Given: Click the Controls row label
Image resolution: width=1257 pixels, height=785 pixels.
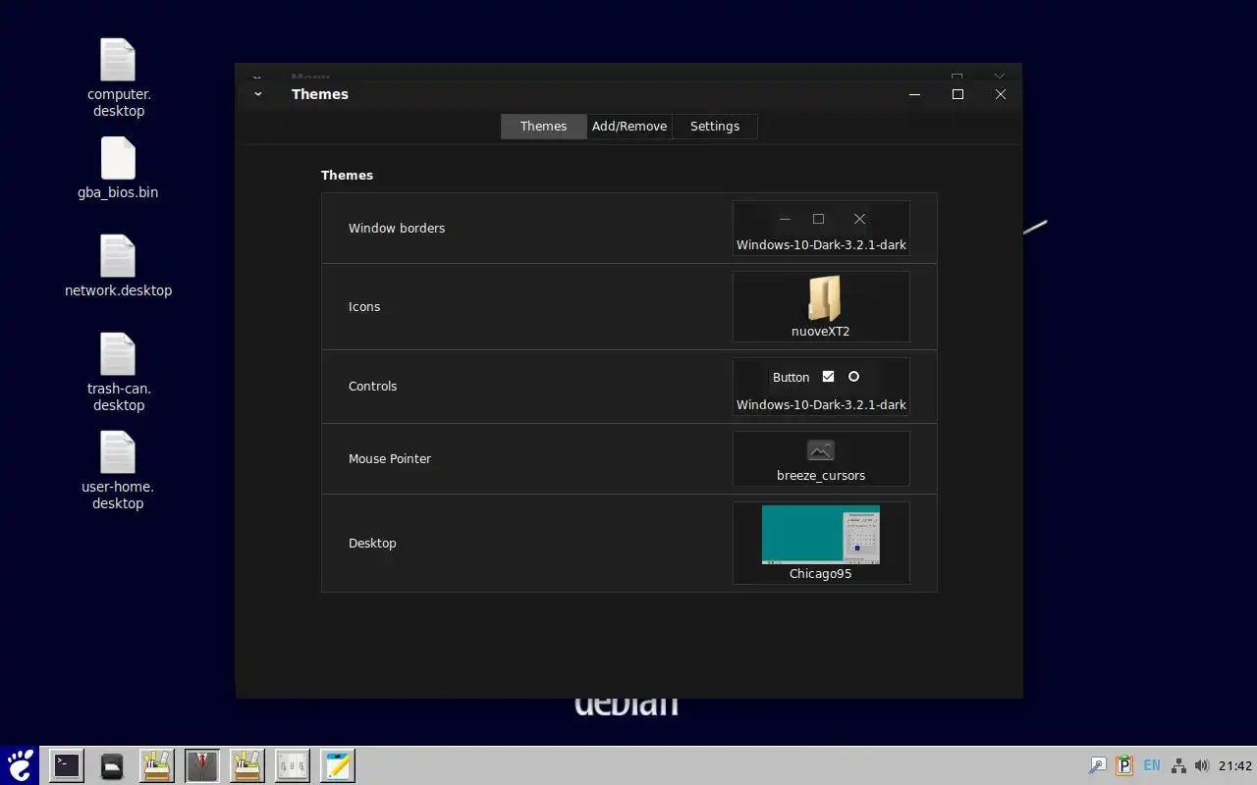Looking at the screenshot, I should (x=373, y=387).
